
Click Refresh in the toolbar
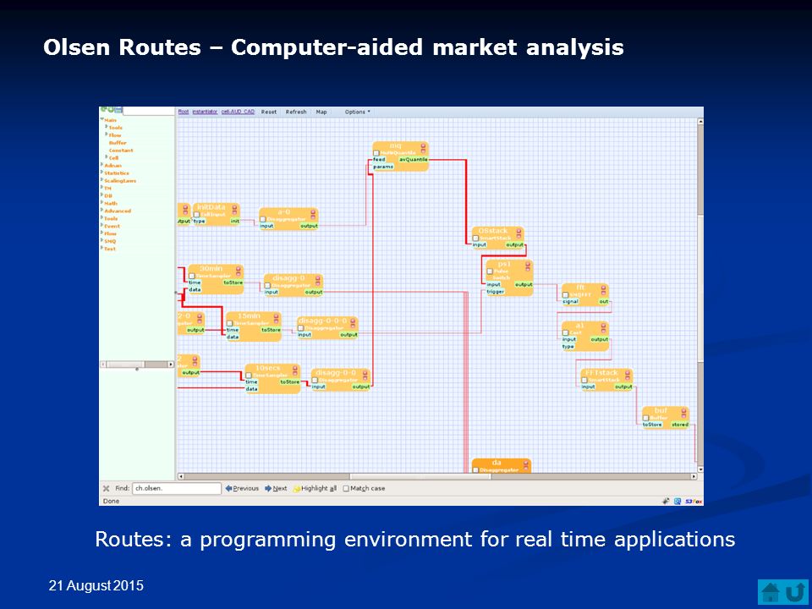click(x=296, y=112)
